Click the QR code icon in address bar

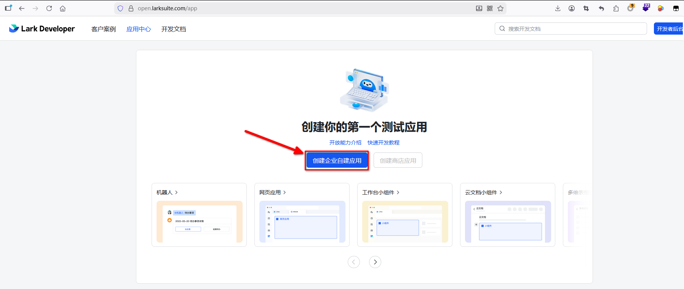(490, 8)
